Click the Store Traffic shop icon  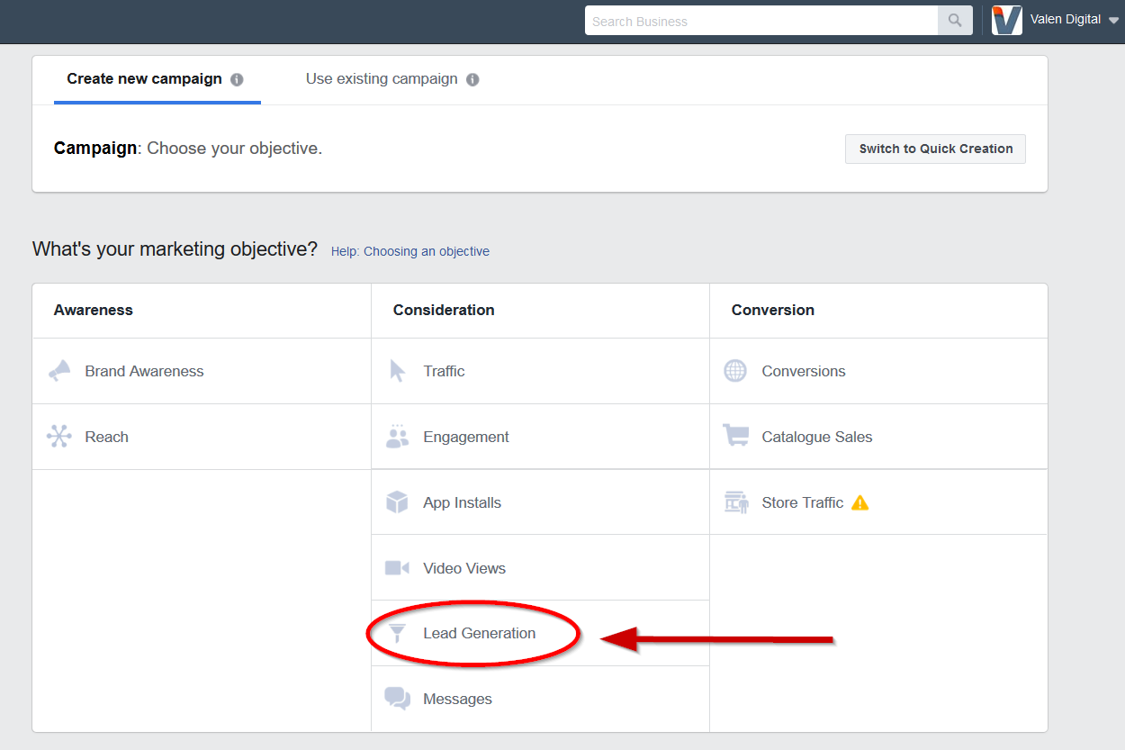coord(736,502)
